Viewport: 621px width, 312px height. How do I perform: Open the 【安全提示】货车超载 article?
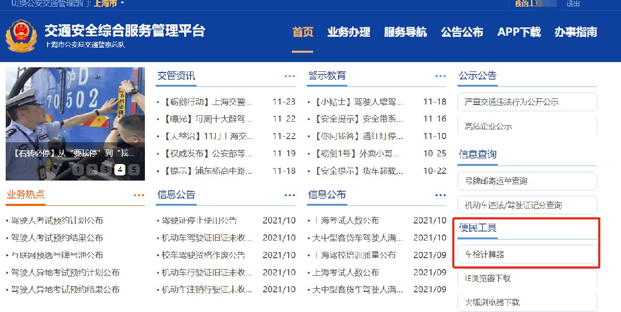pyautogui.click(x=358, y=170)
